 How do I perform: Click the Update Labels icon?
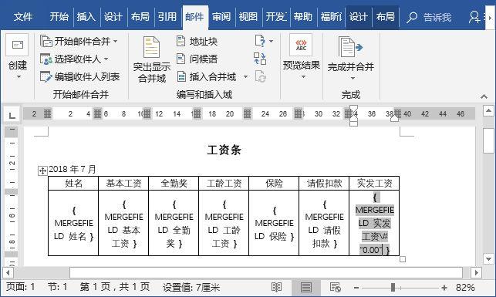(x=260, y=77)
